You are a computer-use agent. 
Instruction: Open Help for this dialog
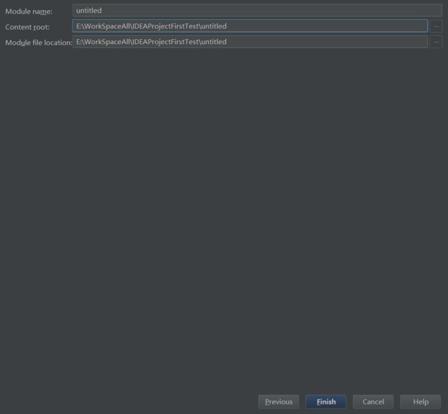tap(420, 402)
